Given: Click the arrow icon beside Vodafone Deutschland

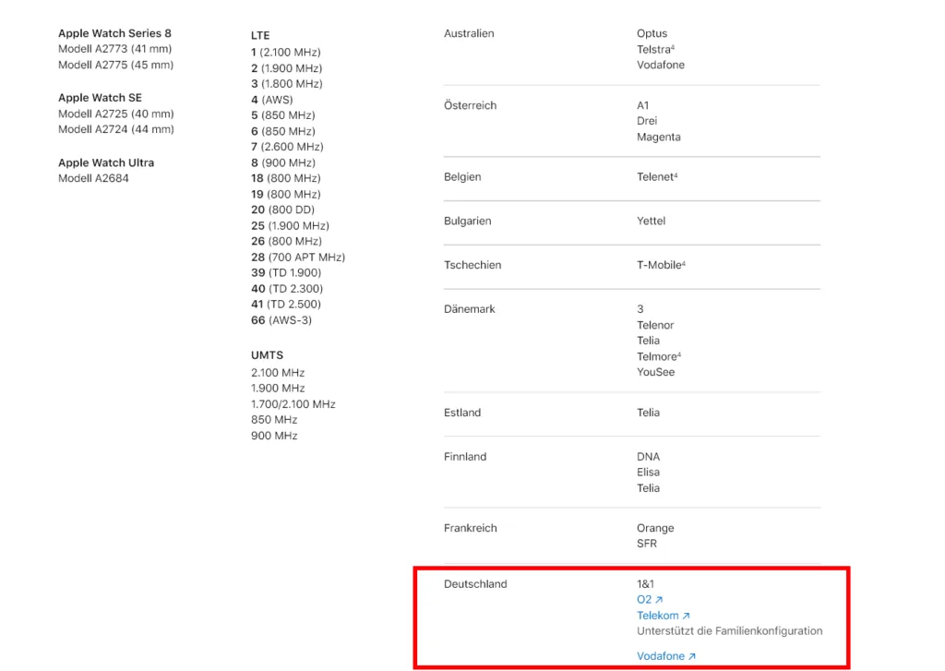Looking at the screenshot, I should pyautogui.click(x=692, y=656).
